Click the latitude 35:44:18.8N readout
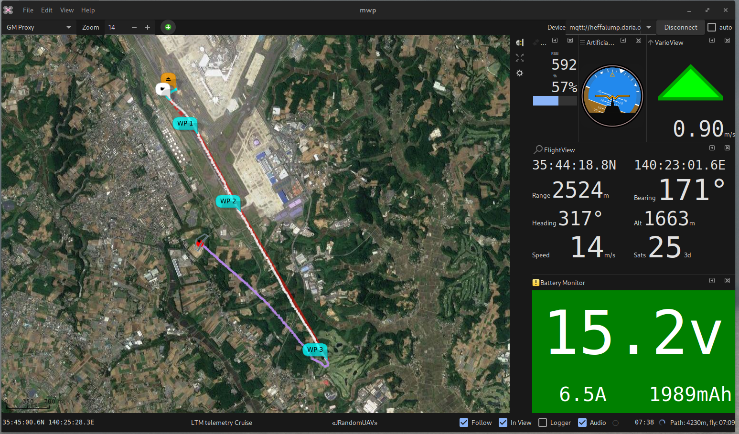The image size is (739, 434). [574, 165]
